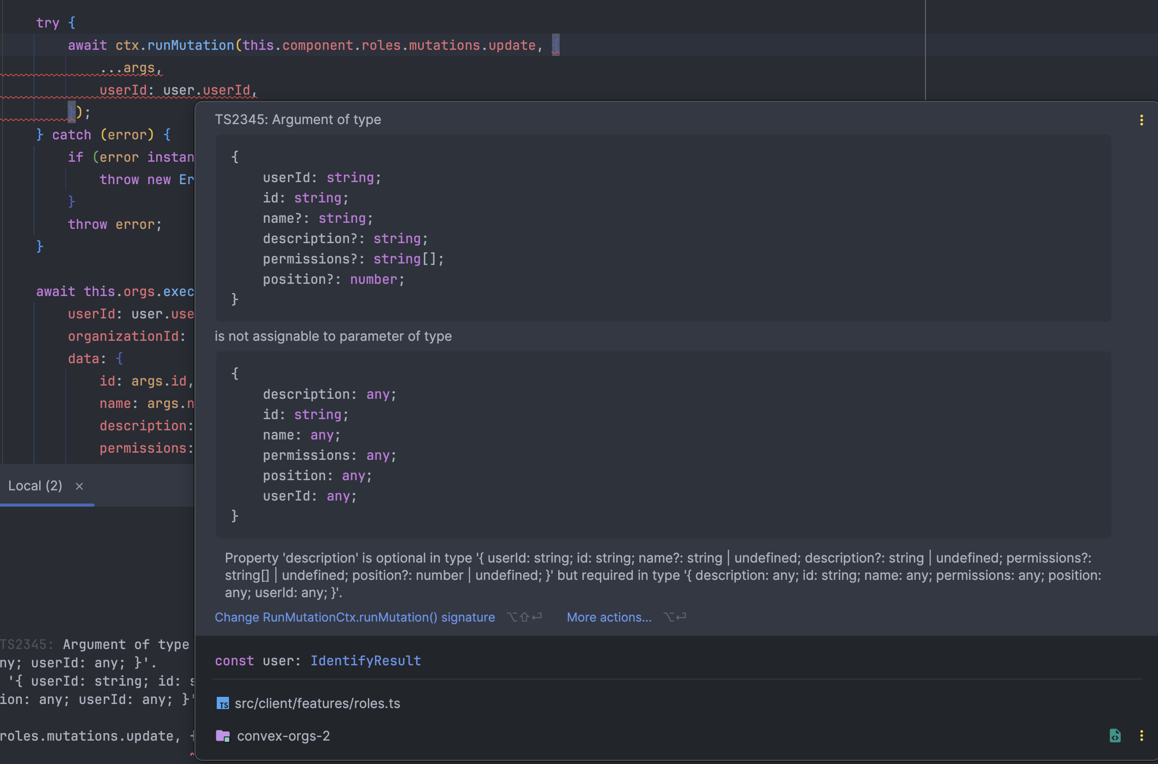The width and height of the screenshot is (1158, 764).
Task: Select the Local (2) tab
Action: [35, 486]
